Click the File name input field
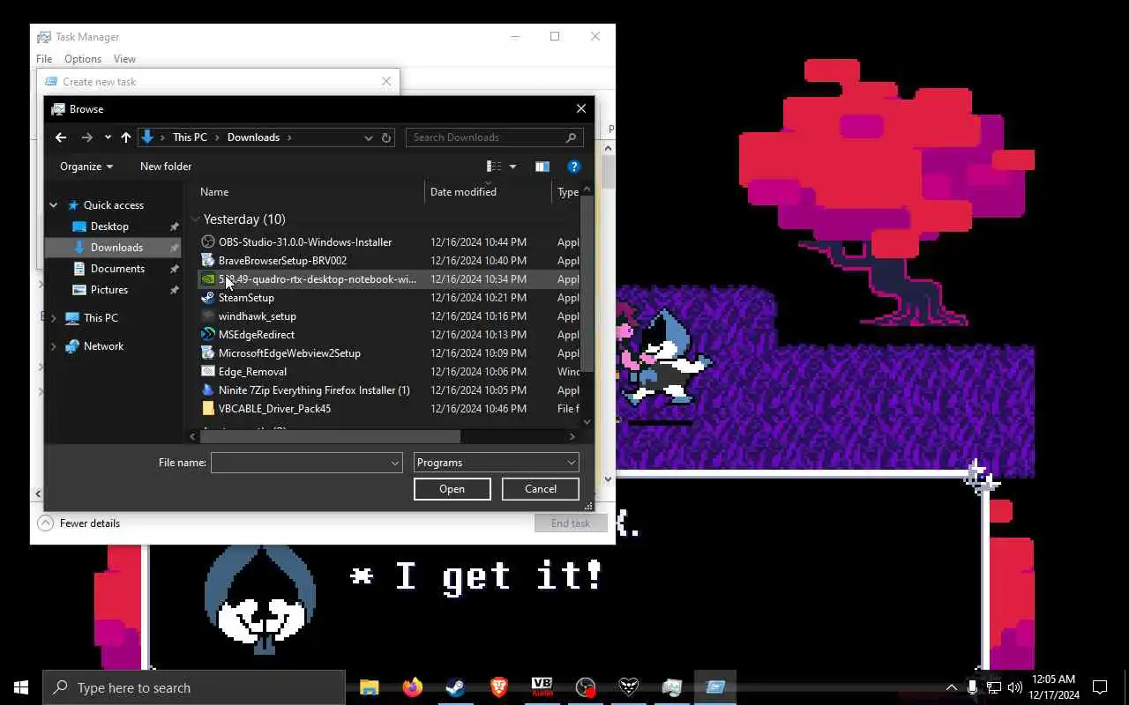 point(307,463)
